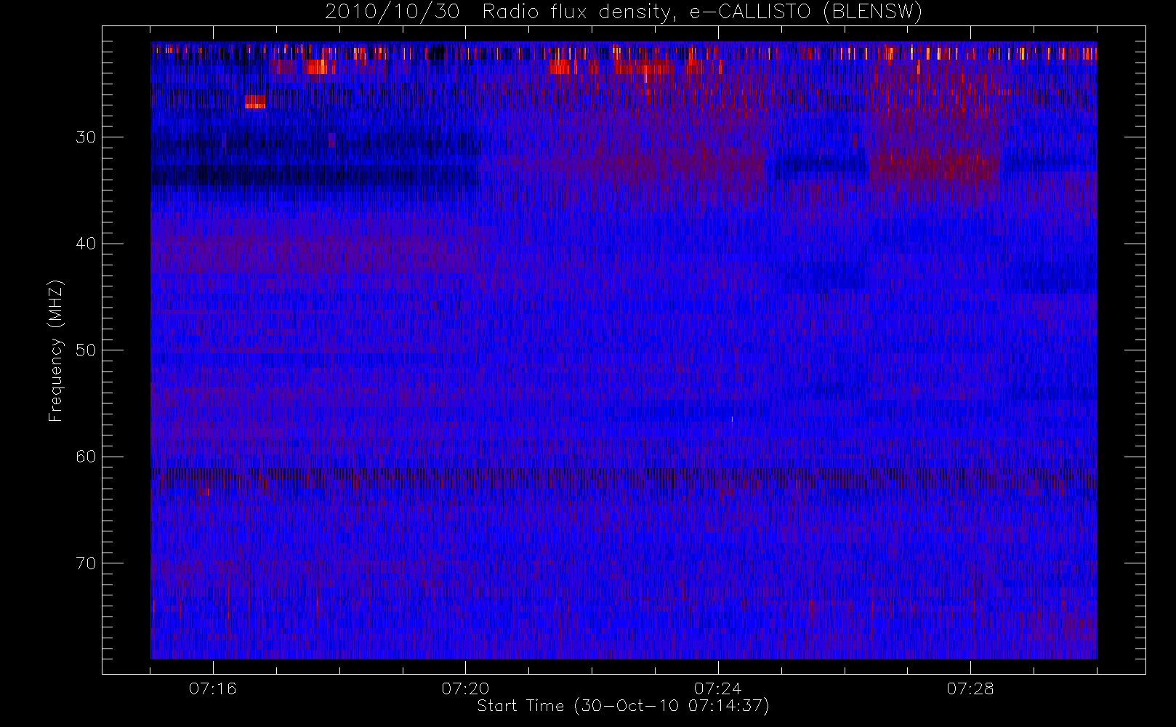
Task: Select the 60 frequency tick label
Action: [86, 457]
